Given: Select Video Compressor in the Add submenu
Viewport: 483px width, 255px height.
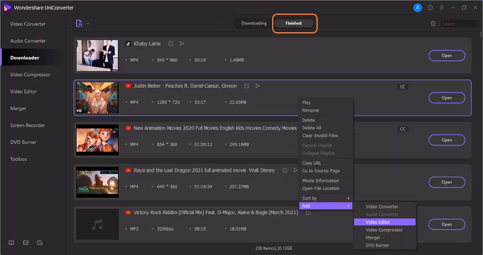Looking at the screenshot, I should click(385, 230).
